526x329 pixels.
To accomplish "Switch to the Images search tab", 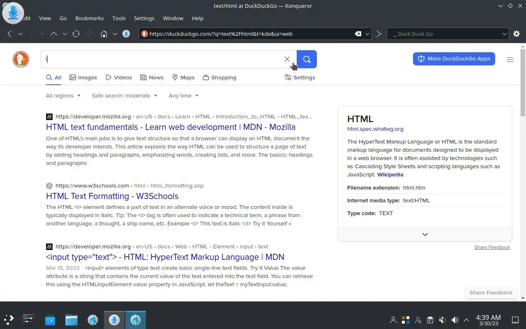I will [x=83, y=77].
